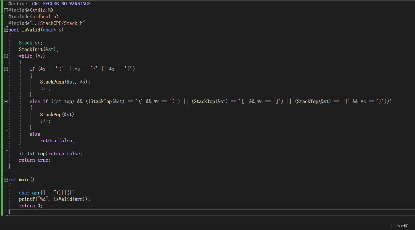Viewport: 415px width, 230px height.
Task: Click the isValid function name in declaration
Action: (x=31, y=30)
